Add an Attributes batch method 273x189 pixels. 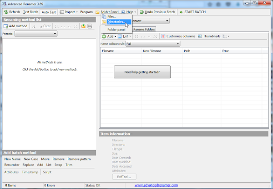[11, 172]
